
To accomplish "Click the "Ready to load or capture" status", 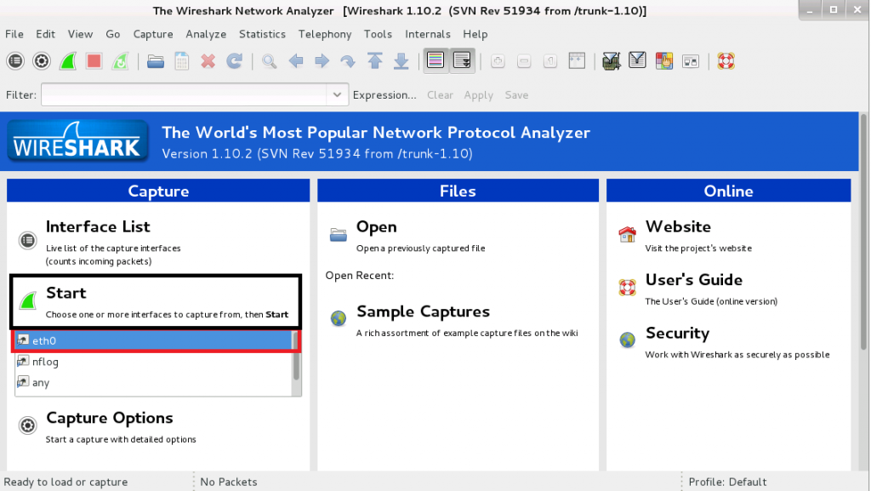I will pos(65,482).
